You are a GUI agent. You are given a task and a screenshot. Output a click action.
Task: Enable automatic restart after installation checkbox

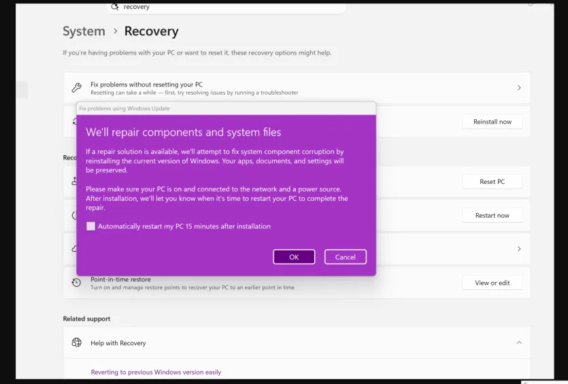pos(91,226)
